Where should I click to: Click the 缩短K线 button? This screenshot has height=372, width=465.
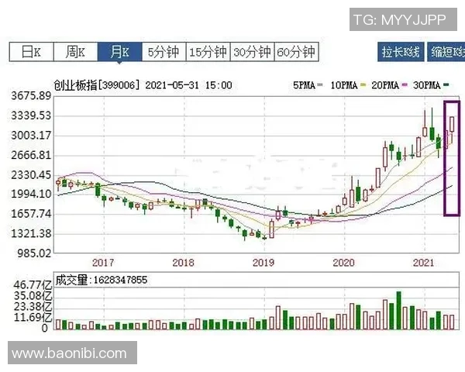446,52
